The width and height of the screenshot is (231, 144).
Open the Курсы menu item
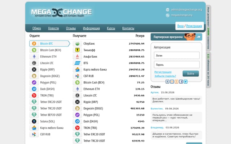pos(111,28)
